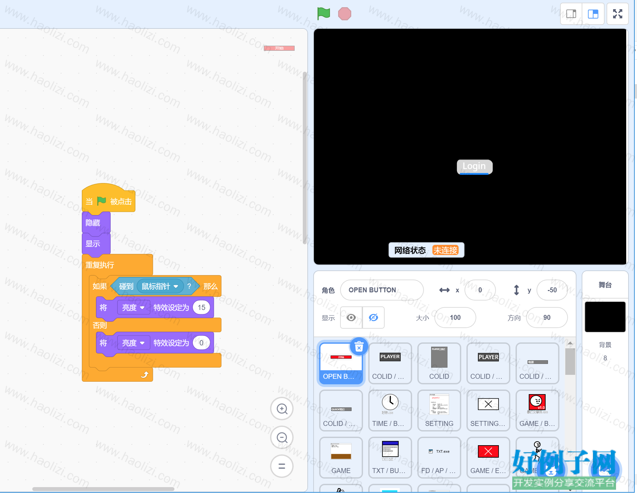Select the y position field showing -50
The width and height of the screenshot is (637, 493).
tap(552, 290)
